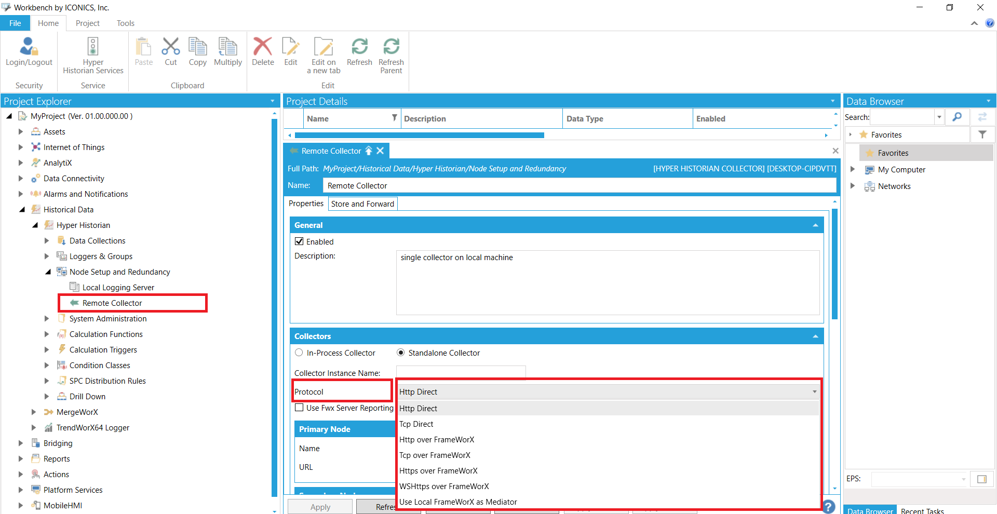Click the Name input field

pyautogui.click(x=579, y=185)
